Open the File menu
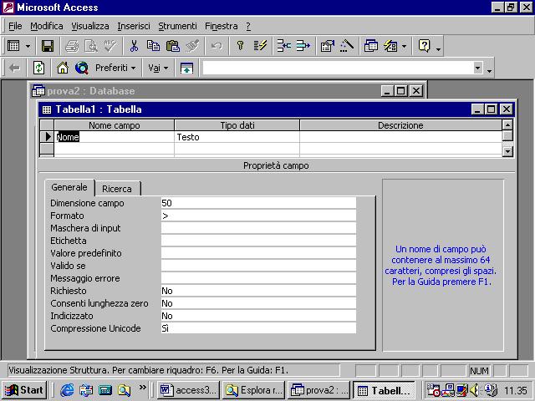535x401 pixels. pyautogui.click(x=15, y=26)
